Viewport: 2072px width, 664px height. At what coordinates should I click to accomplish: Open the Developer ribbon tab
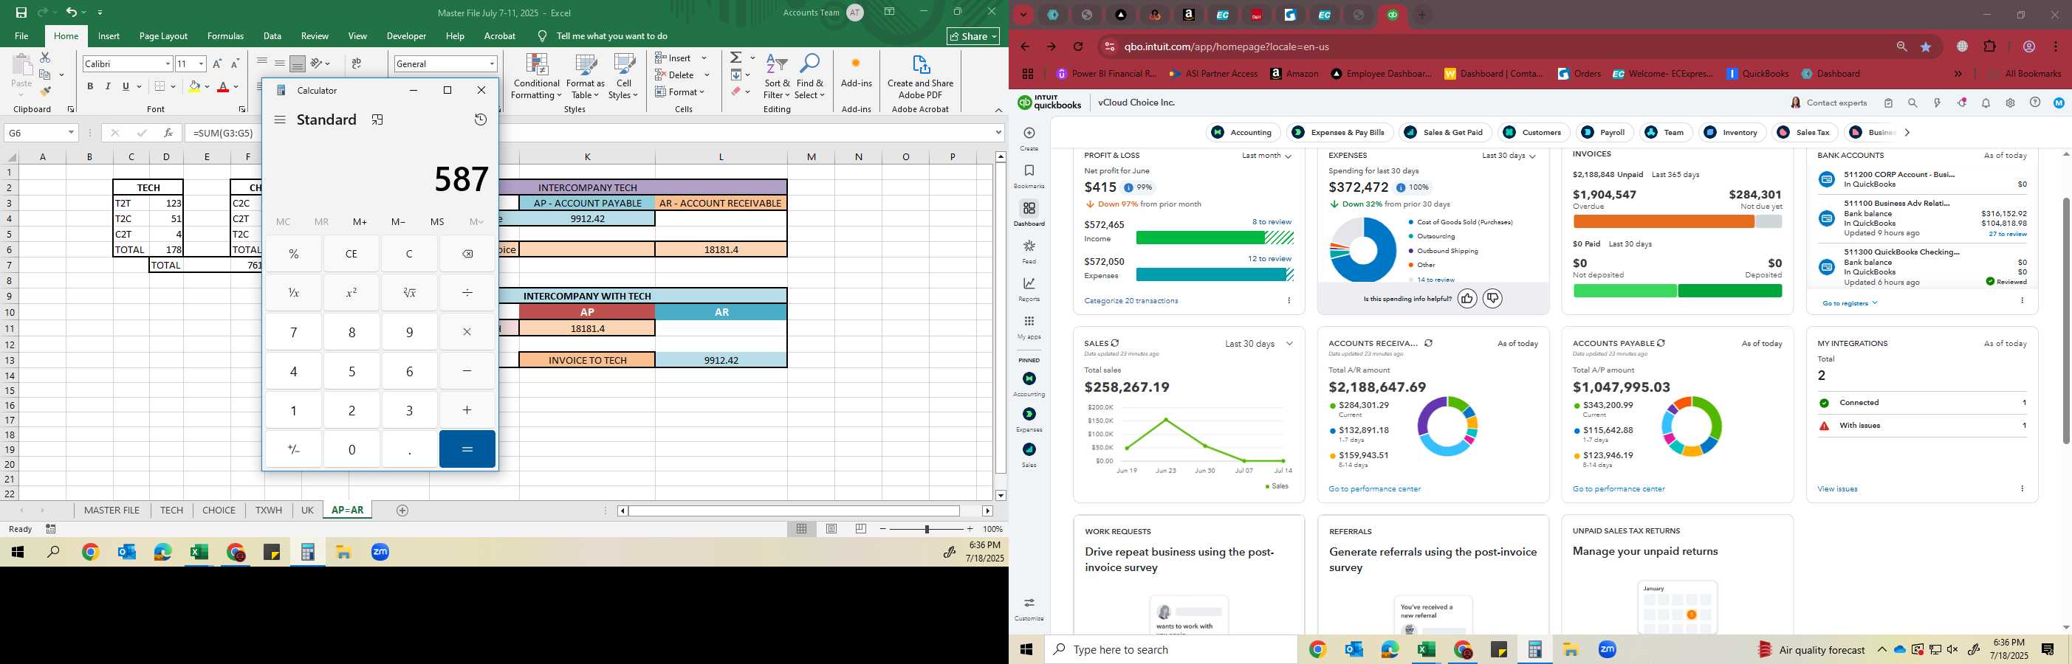406,36
